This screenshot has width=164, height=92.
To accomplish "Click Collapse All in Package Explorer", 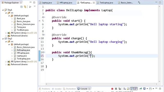I will click(x=22, y=7).
